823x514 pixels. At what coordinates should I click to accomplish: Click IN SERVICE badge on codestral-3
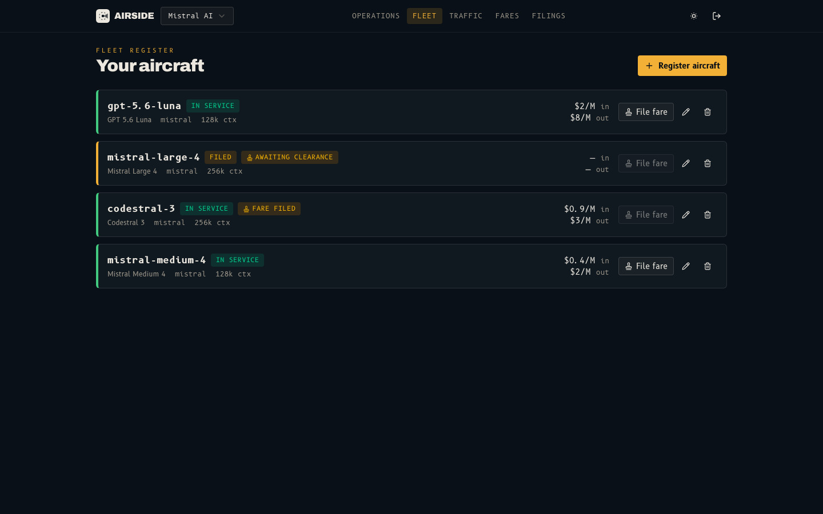click(x=206, y=208)
